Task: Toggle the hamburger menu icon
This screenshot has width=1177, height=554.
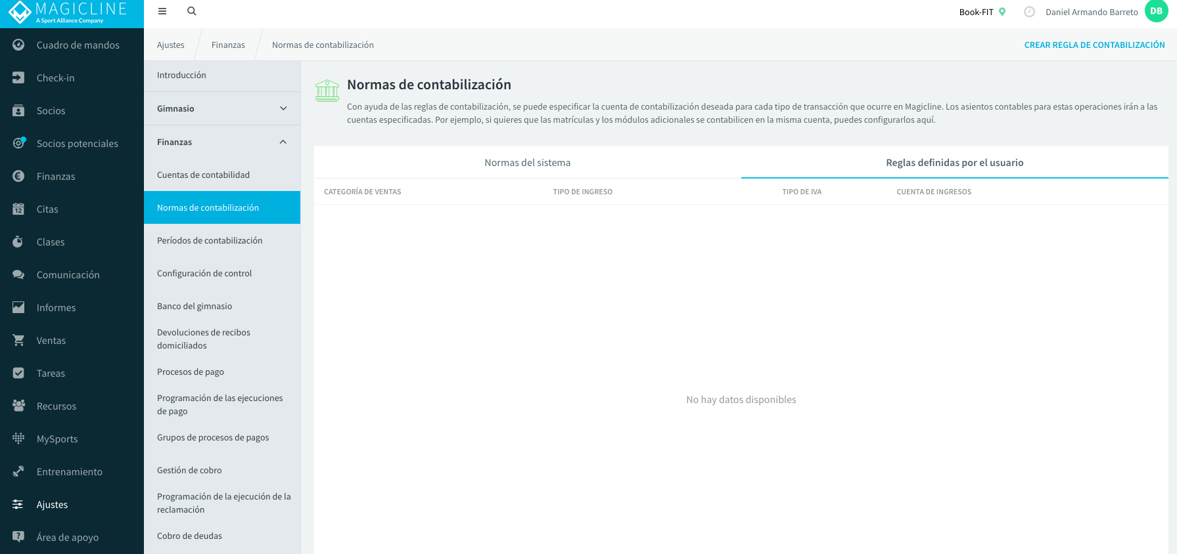Action: (162, 11)
